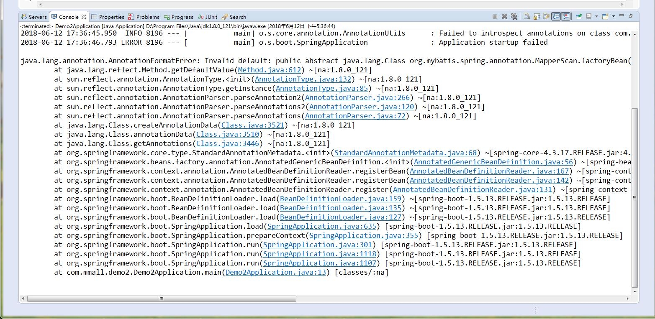Image resolution: width=655 pixels, height=319 pixels.
Task: Open the BeanDefinitionLoader.java:127 link
Action: click(x=341, y=217)
